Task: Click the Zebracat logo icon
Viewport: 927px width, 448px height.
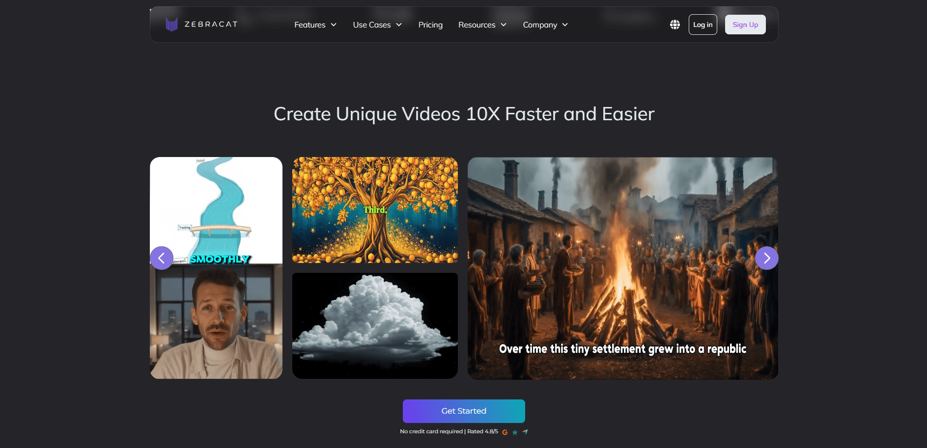Action: 171,25
